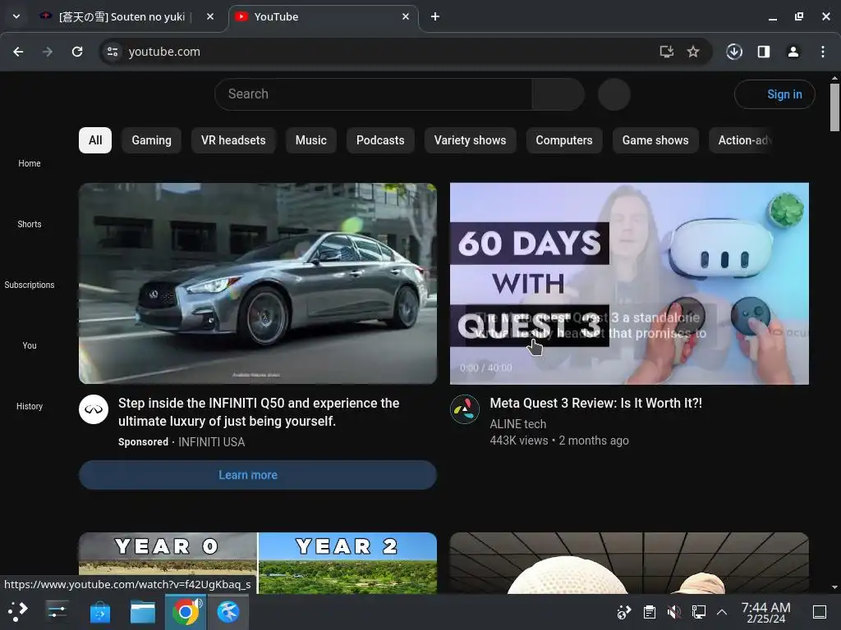This screenshot has height=630, width=841.
Task: Open a new browser tab
Action: coord(435,16)
